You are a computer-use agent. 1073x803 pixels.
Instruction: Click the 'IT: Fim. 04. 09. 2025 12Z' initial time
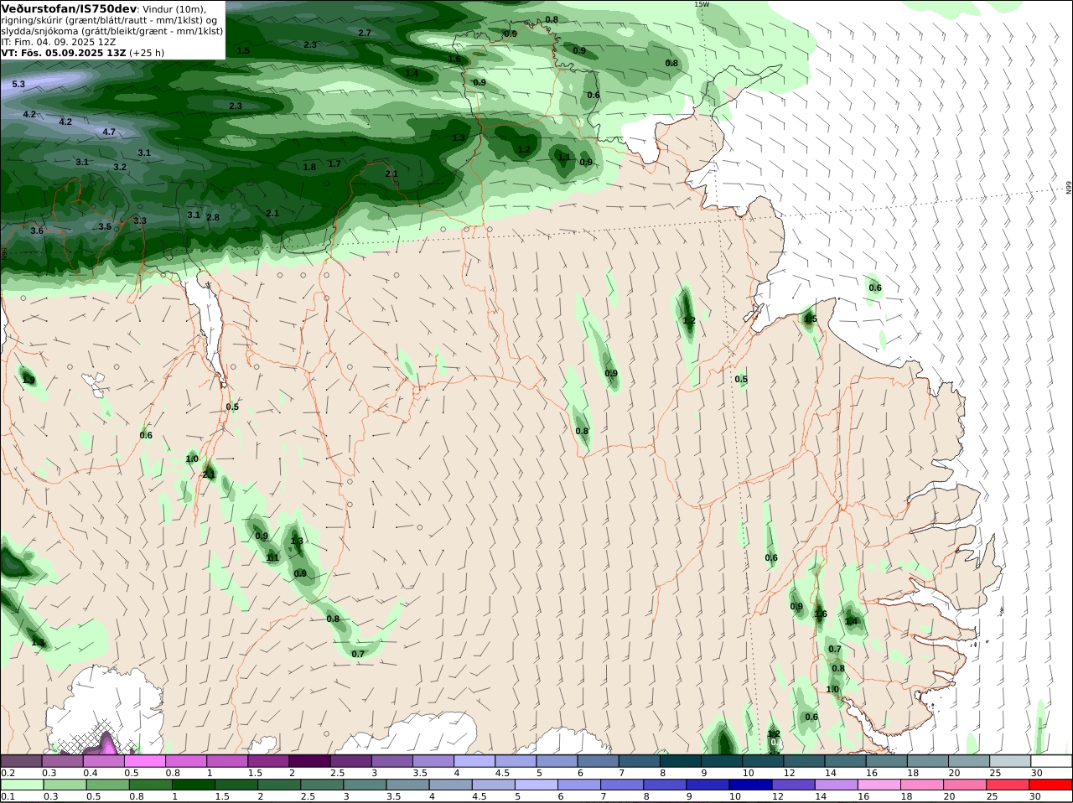point(59,41)
